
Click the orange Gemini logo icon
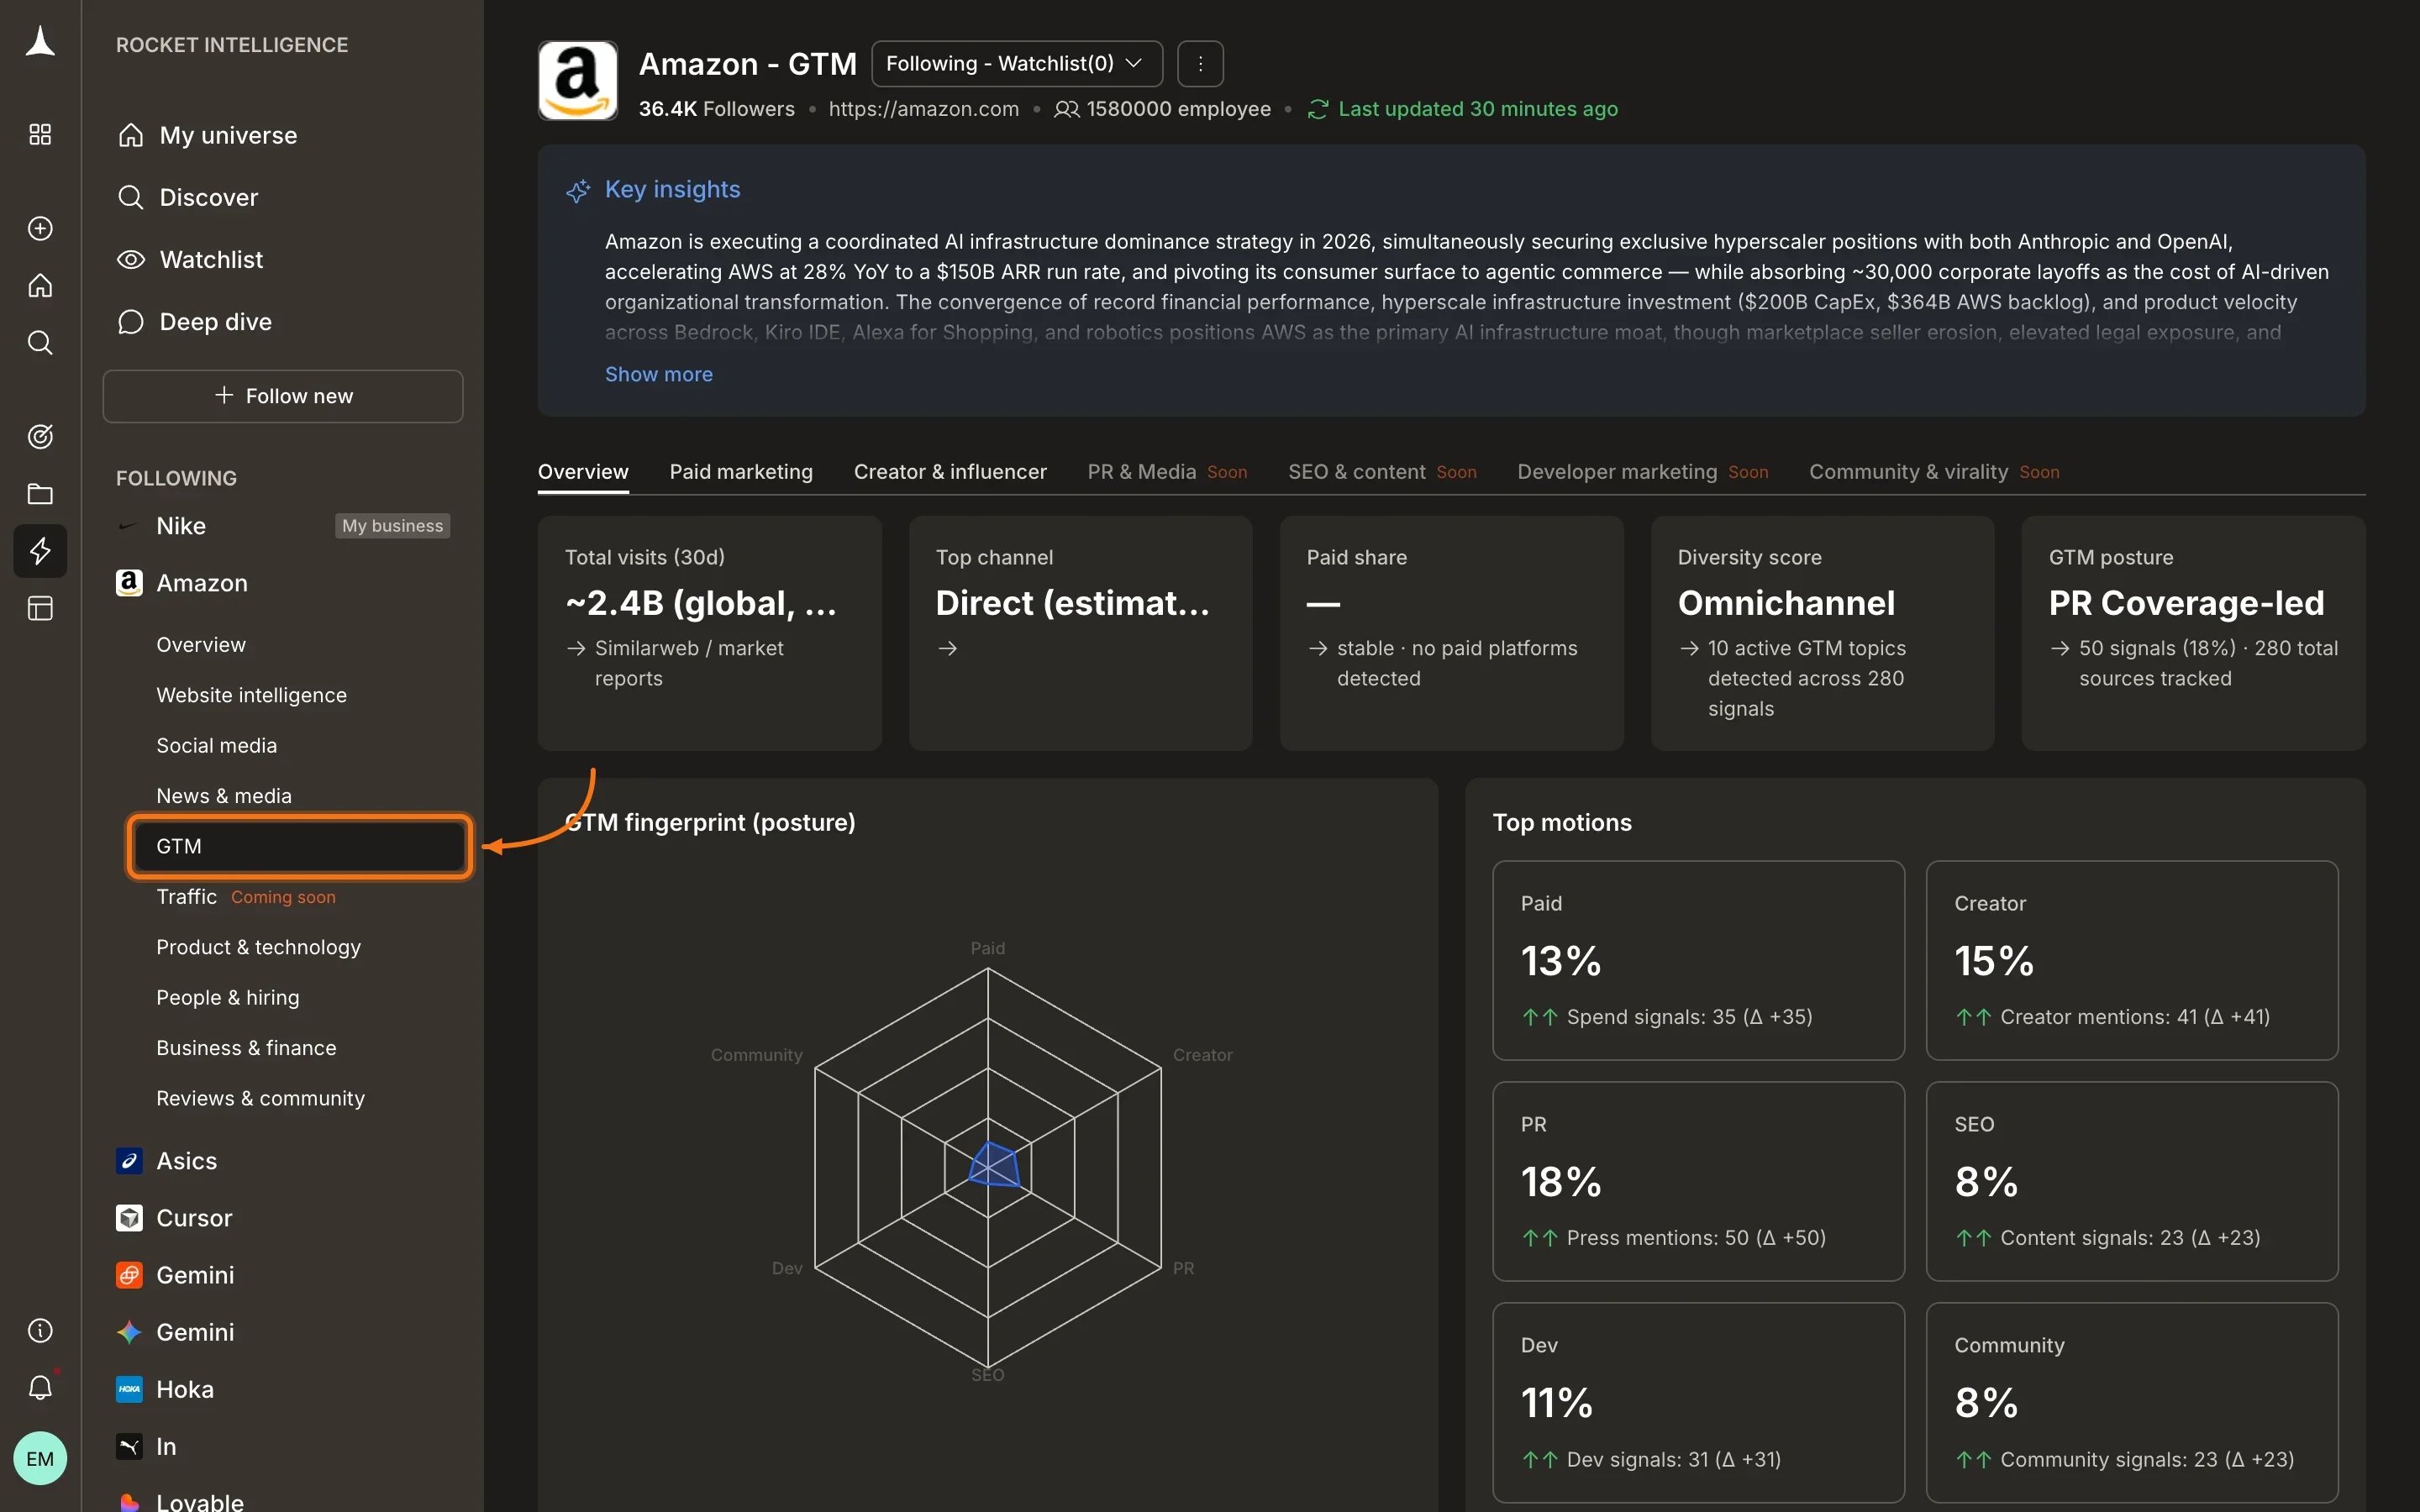pos(129,1275)
